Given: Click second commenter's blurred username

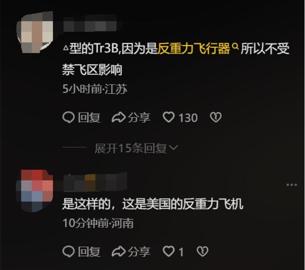Looking at the screenshot, I should pyautogui.click(x=96, y=182).
